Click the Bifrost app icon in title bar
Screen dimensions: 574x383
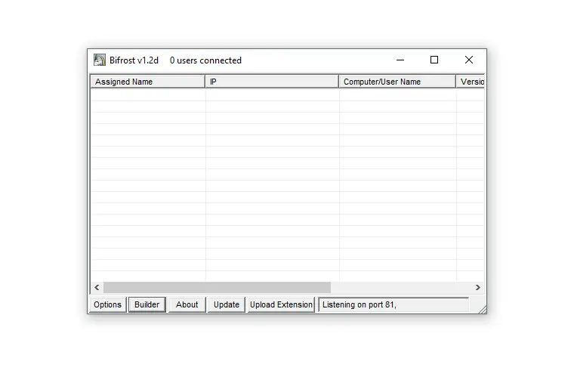tap(99, 60)
